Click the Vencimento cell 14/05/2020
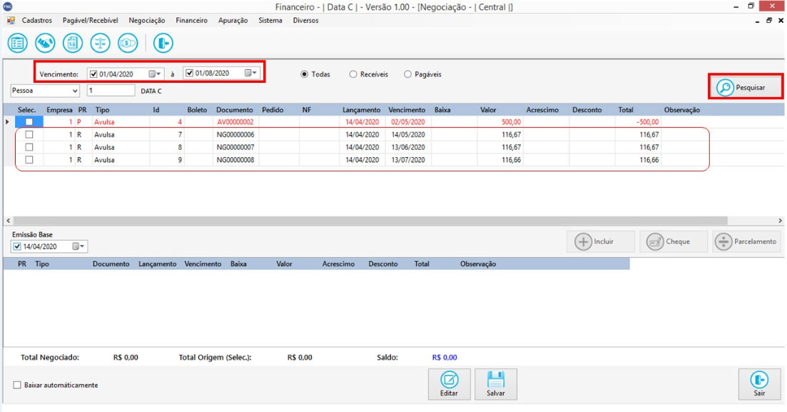Screen dimensions: 787x412 pos(408,135)
